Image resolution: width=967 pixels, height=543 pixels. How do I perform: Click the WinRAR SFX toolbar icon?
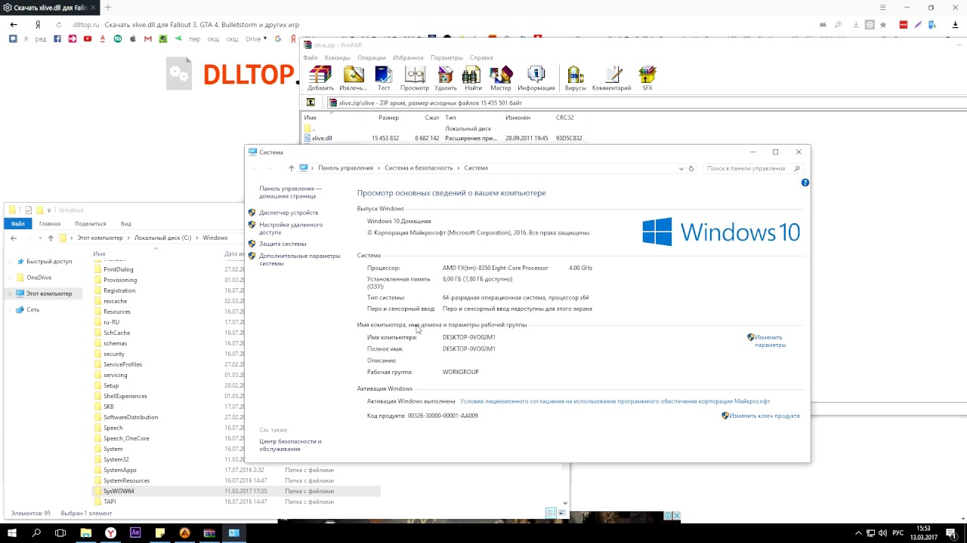(x=647, y=78)
